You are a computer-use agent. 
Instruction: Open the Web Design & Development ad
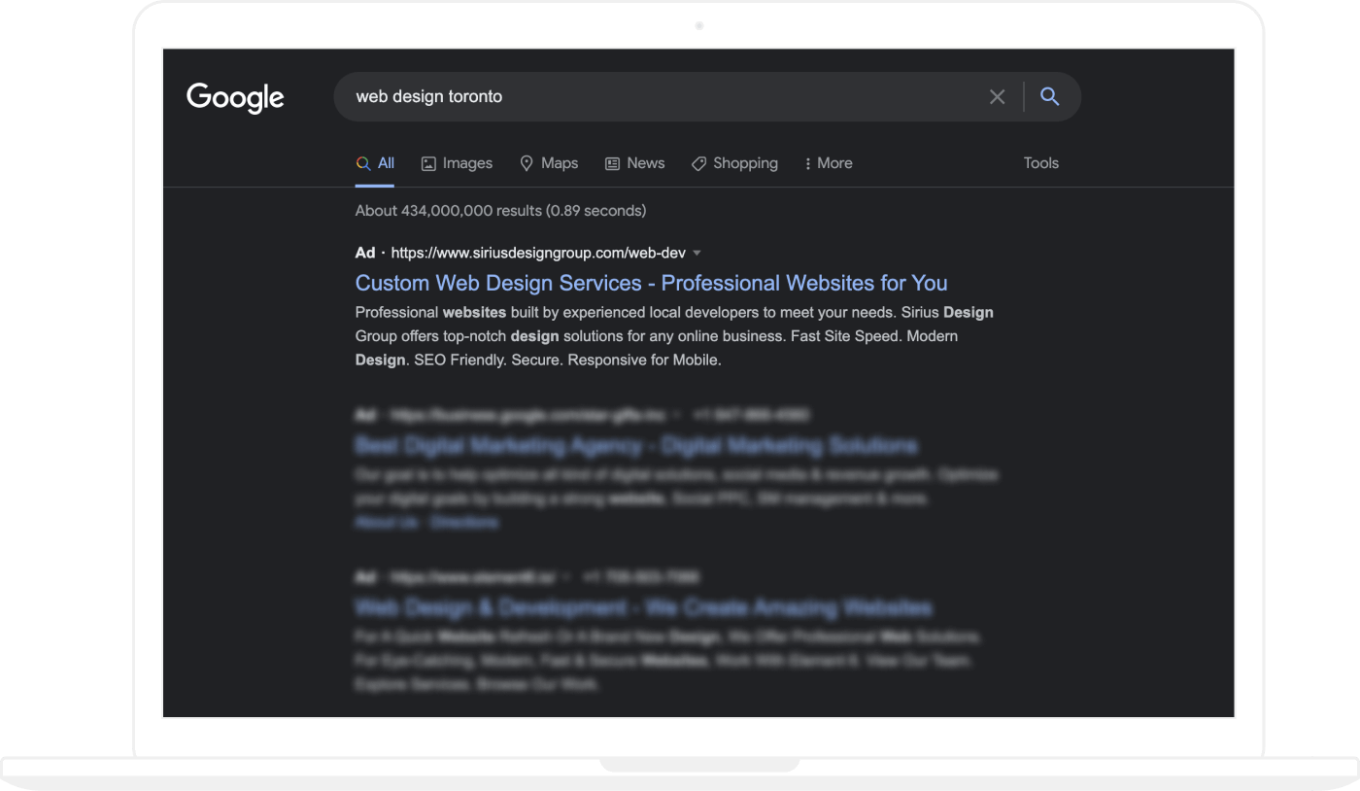642,608
